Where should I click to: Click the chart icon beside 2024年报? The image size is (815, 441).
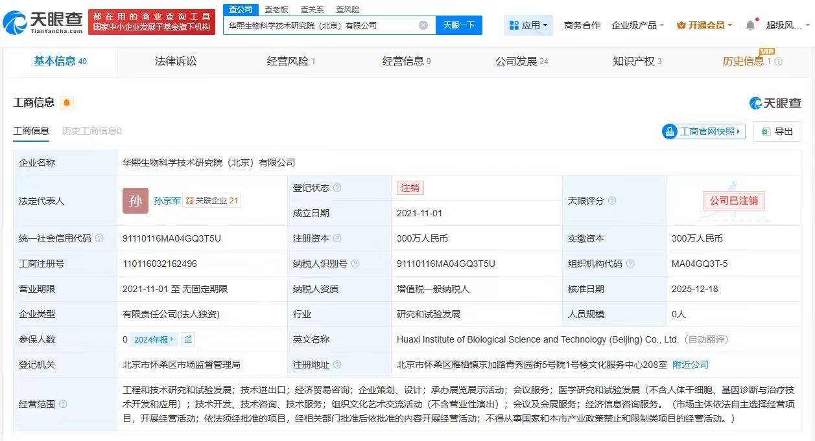(x=188, y=339)
